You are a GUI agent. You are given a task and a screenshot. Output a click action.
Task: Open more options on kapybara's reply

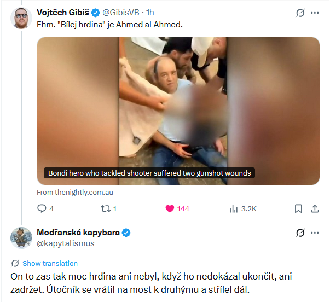point(315,233)
